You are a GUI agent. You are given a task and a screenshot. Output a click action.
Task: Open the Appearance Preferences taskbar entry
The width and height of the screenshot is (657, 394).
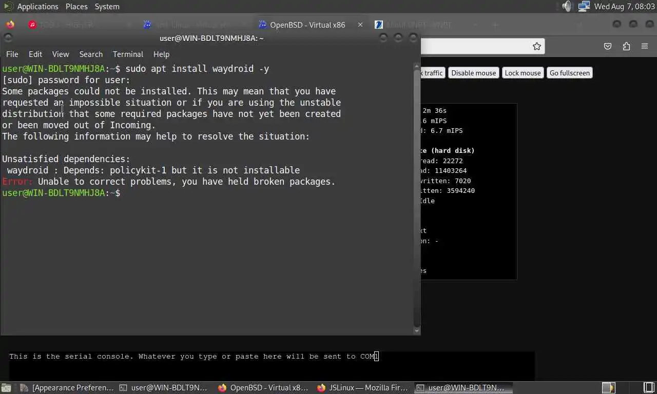(x=67, y=388)
